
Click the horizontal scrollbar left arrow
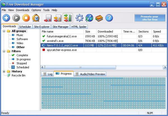pyautogui.click(x=43, y=67)
